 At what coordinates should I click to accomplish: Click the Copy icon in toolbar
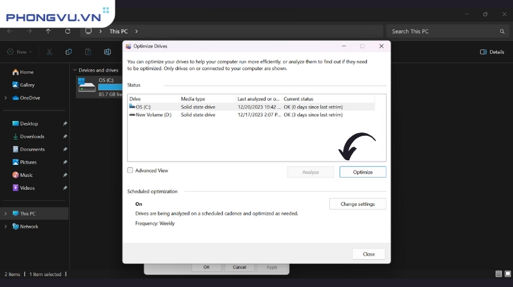(68, 52)
